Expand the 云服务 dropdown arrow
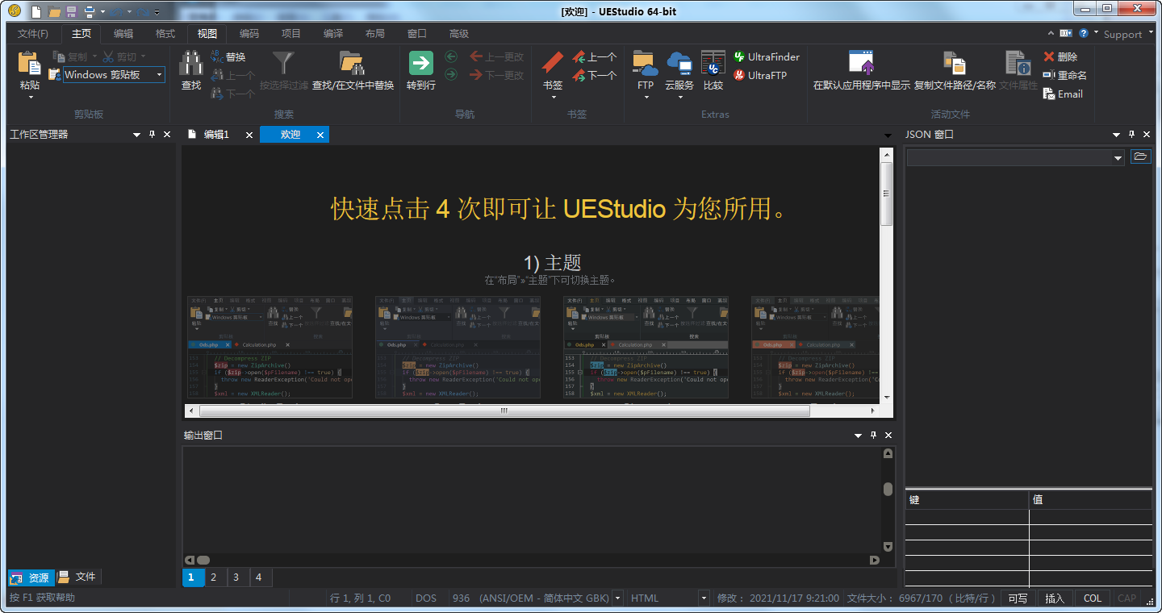 coord(680,98)
